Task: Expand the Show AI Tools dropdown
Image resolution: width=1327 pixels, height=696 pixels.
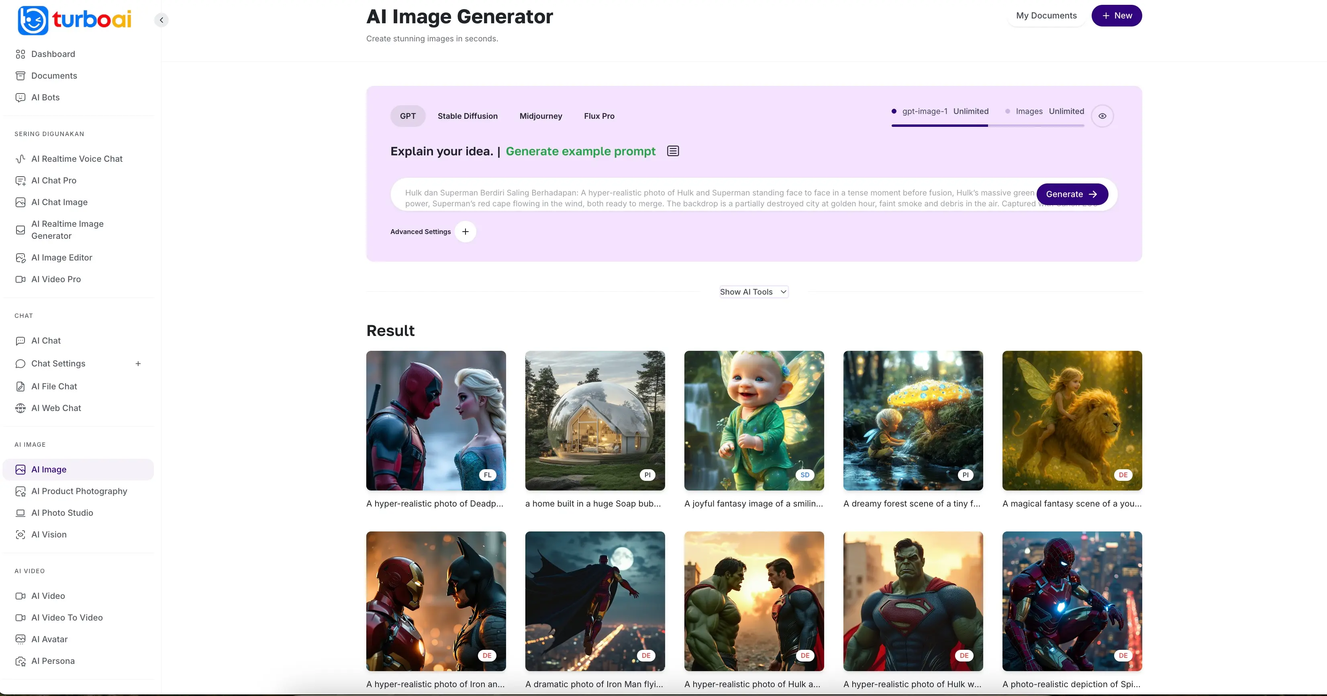Action: [x=753, y=292]
